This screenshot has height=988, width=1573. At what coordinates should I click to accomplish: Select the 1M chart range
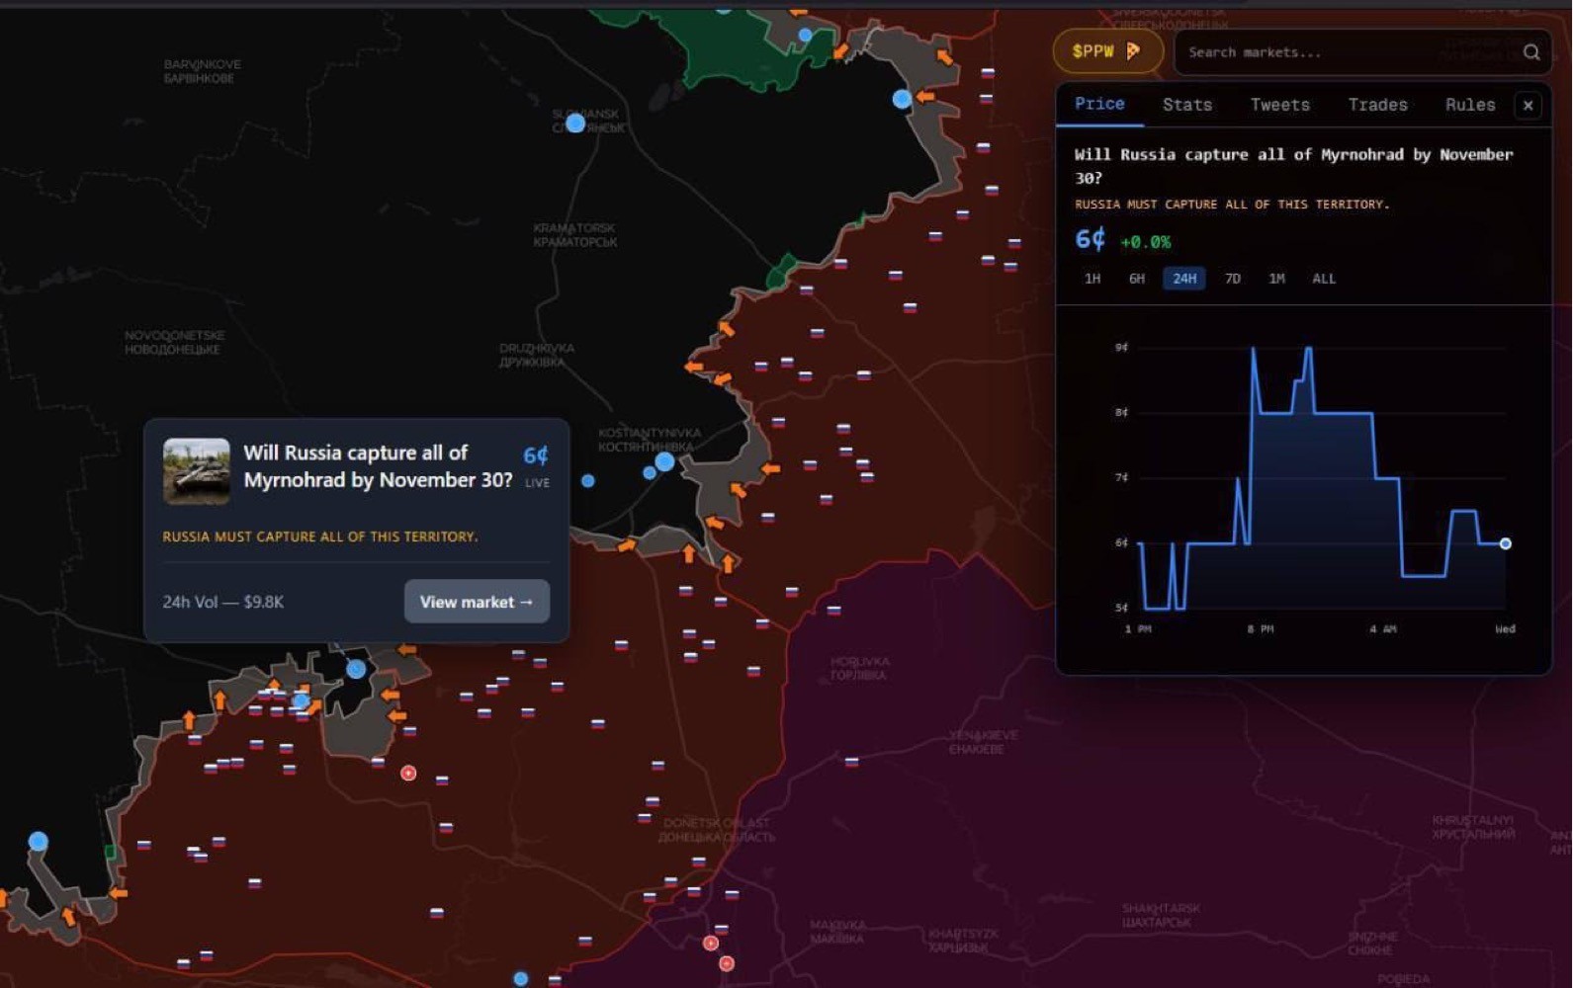pyautogui.click(x=1276, y=279)
